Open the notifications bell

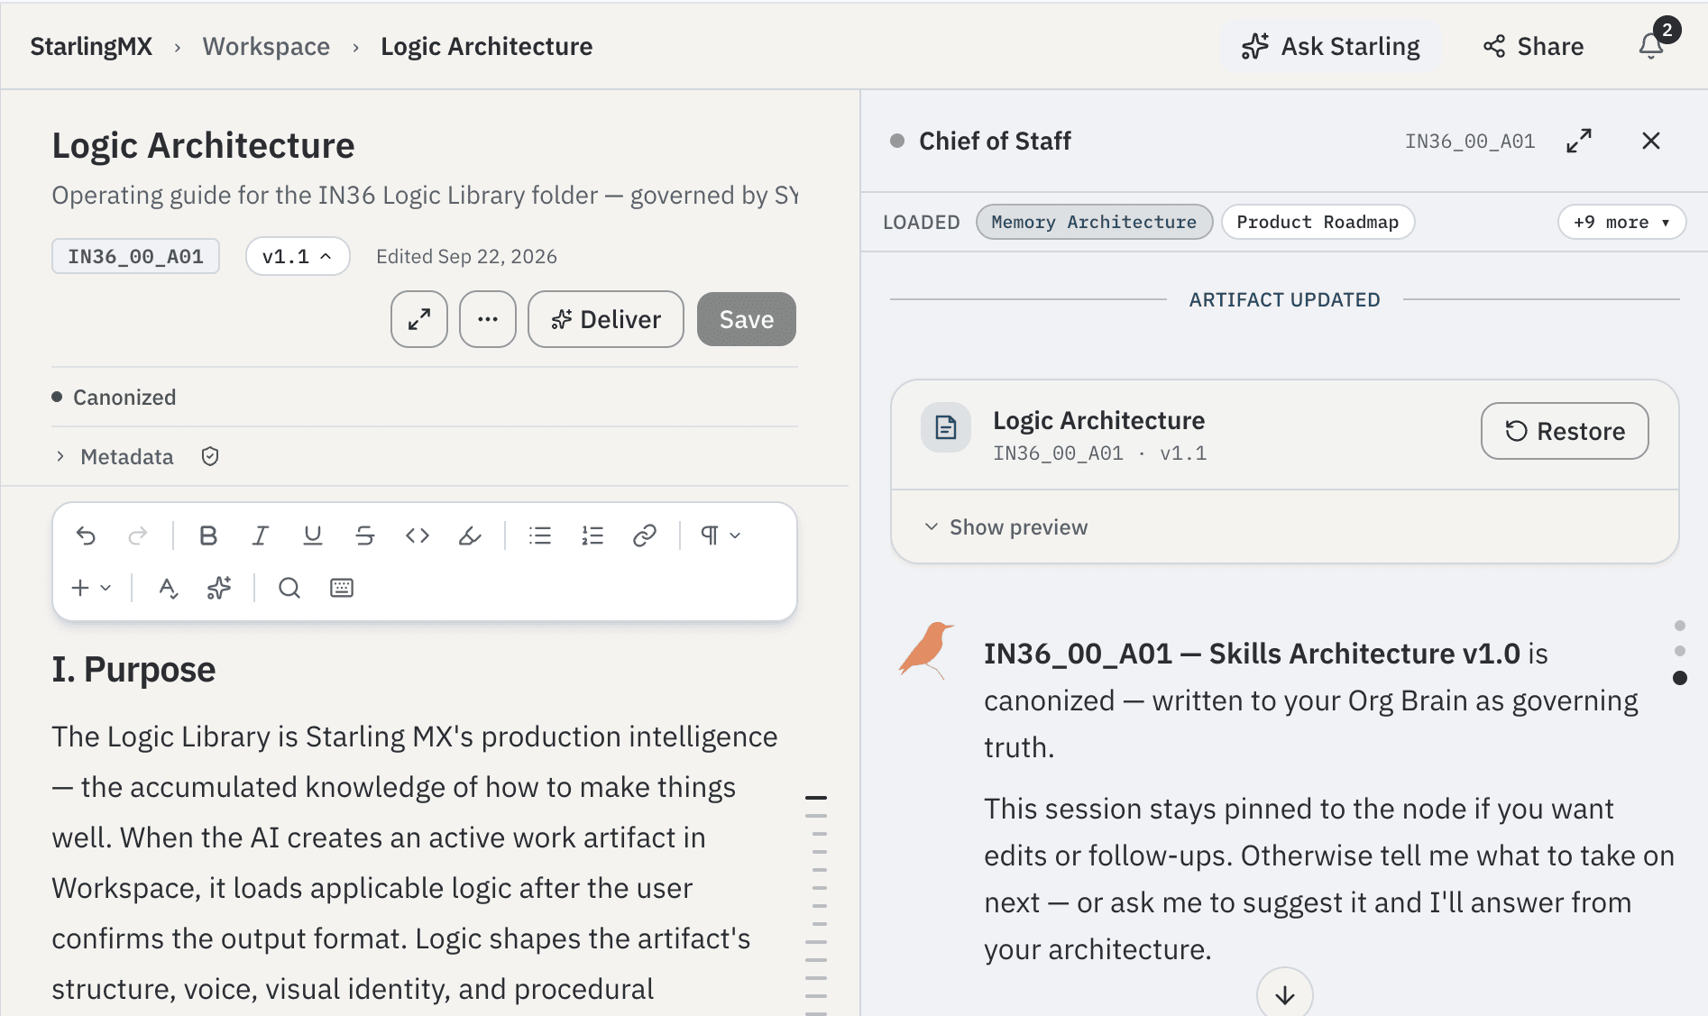click(1651, 46)
